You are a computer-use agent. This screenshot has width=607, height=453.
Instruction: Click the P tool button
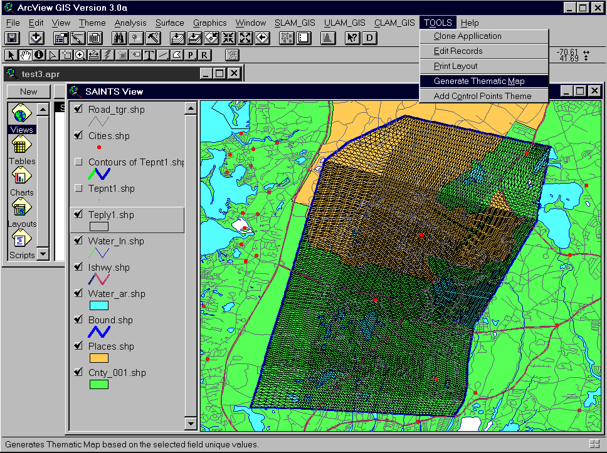point(191,55)
